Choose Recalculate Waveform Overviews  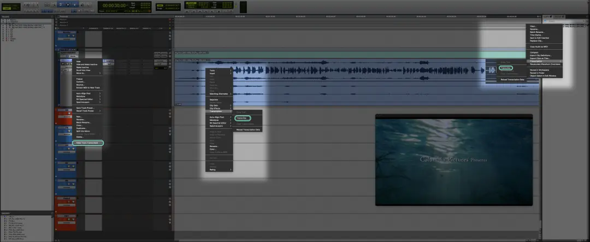544,64
